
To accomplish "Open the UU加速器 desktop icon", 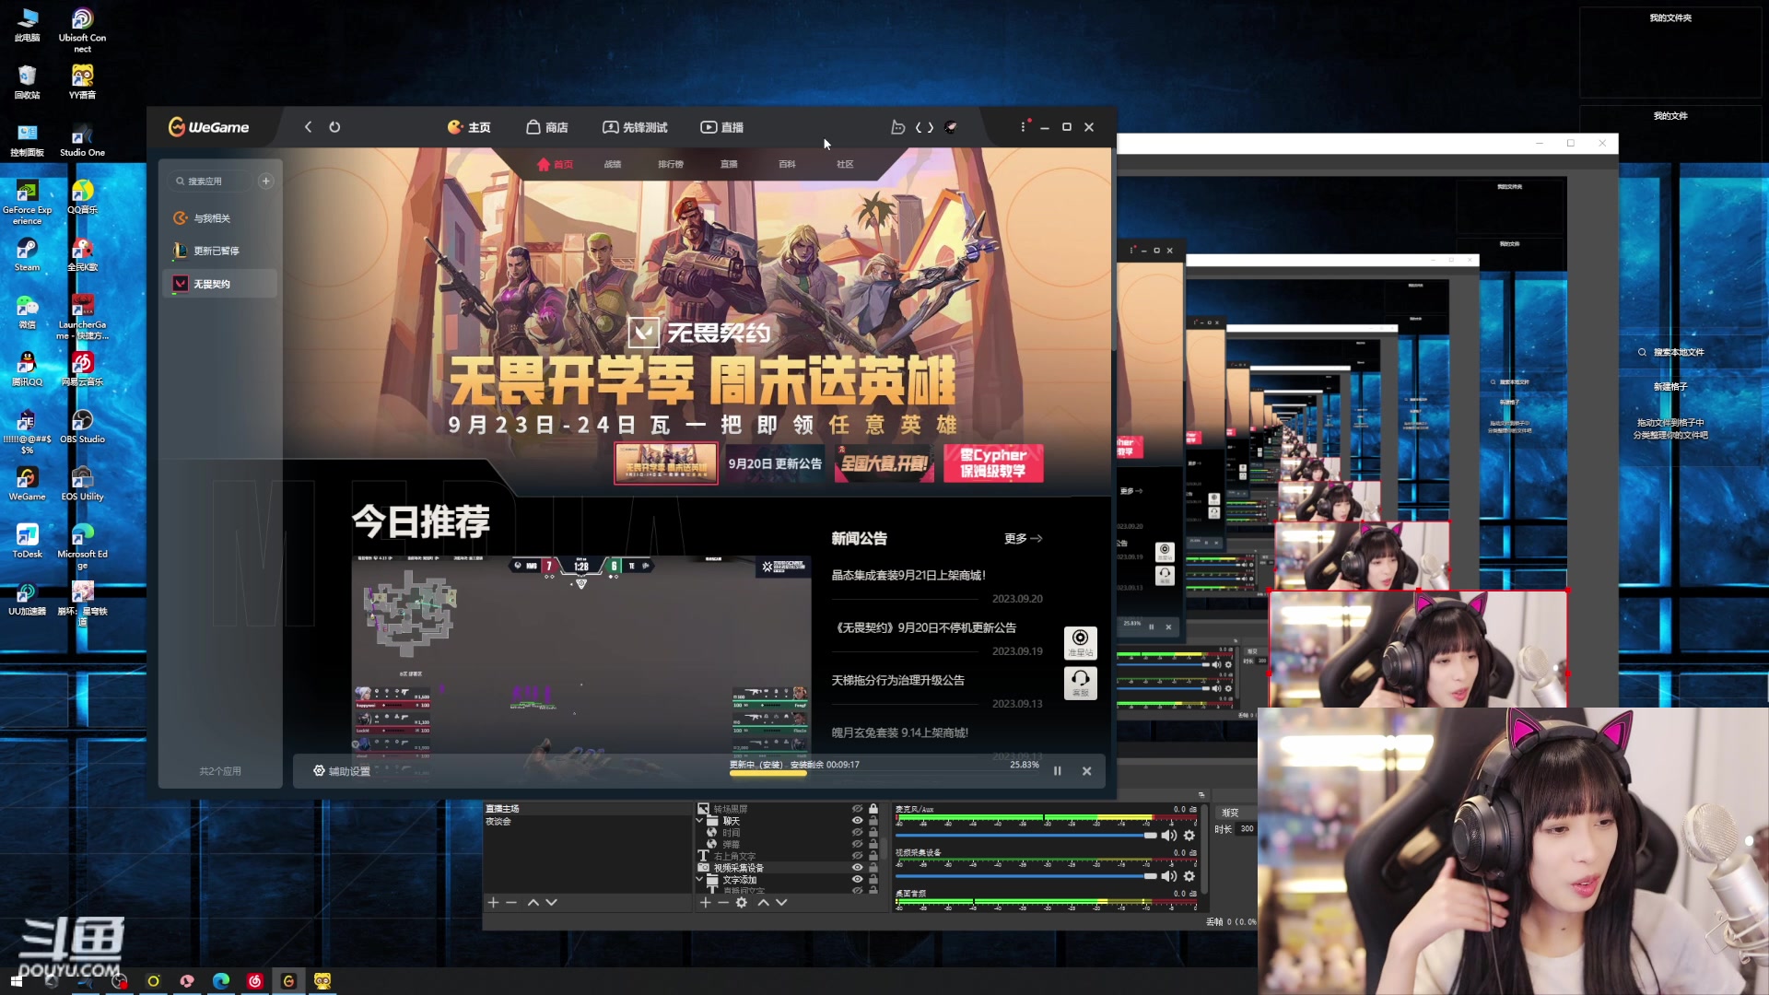I will (27, 599).
